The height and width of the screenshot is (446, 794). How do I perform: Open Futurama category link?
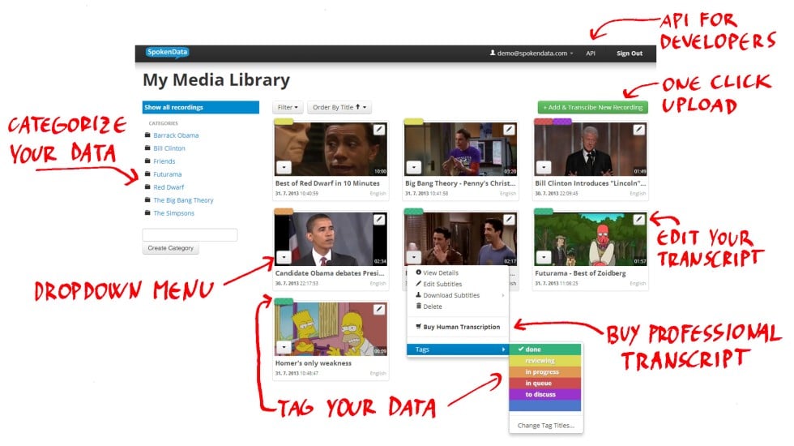[167, 174]
